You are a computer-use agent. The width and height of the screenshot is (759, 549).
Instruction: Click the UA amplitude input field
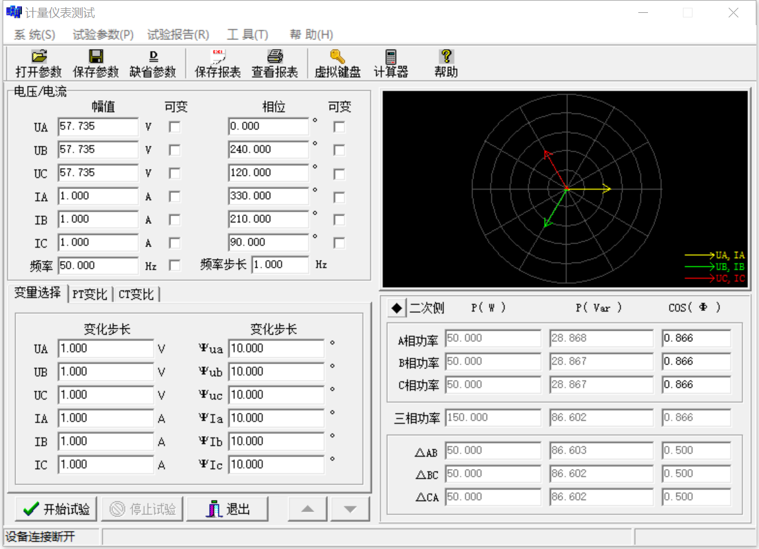[x=97, y=127]
